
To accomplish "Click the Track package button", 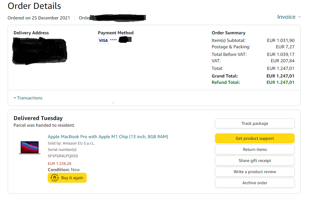I will click(x=255, y=124).
